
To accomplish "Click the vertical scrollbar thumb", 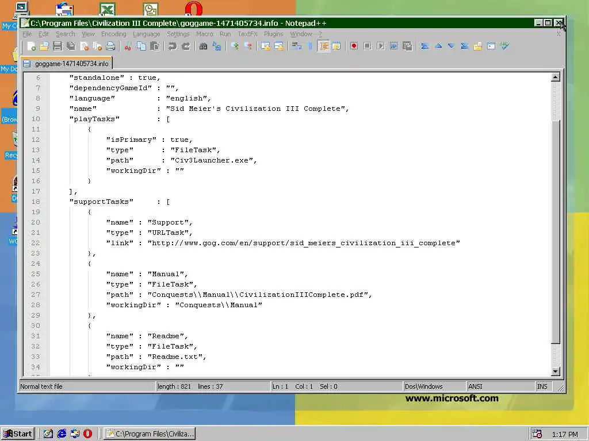I will [556, 231].
